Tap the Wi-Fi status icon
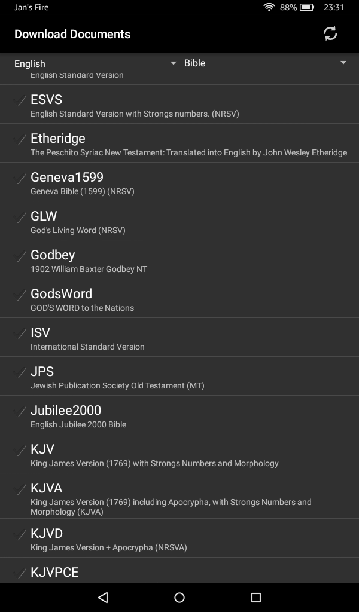The width and height of the screenshot is (359, 612). pyautogui.click(x=269, y=7)
